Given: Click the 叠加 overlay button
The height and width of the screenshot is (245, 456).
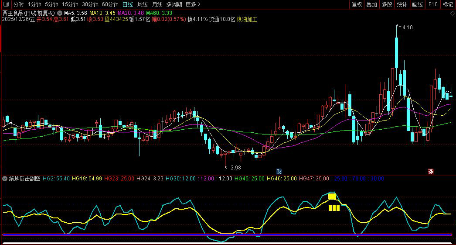Looking at the screenshot, I should (372, 4).
